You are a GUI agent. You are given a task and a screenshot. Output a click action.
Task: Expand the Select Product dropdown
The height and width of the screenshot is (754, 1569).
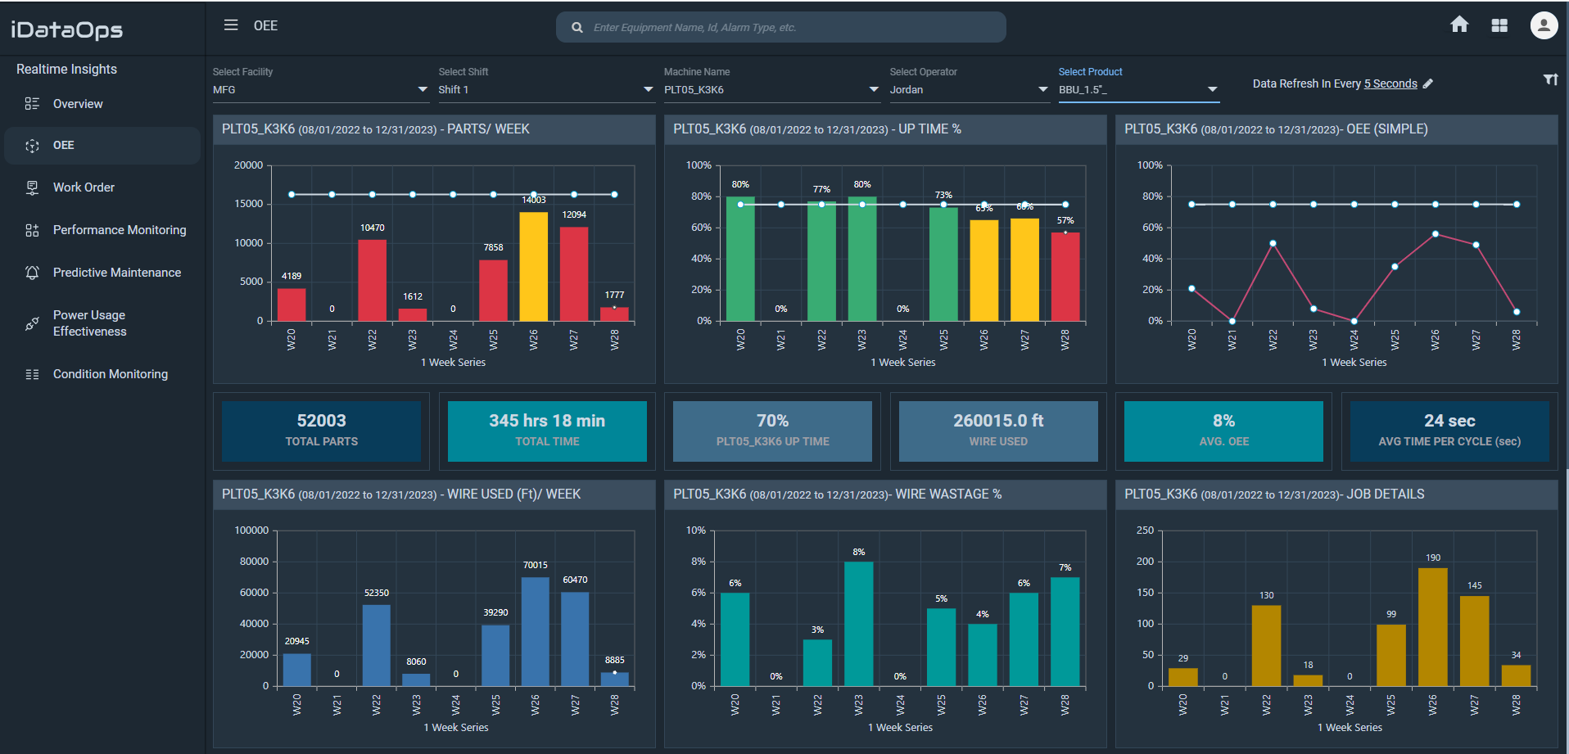[1212, 89]
